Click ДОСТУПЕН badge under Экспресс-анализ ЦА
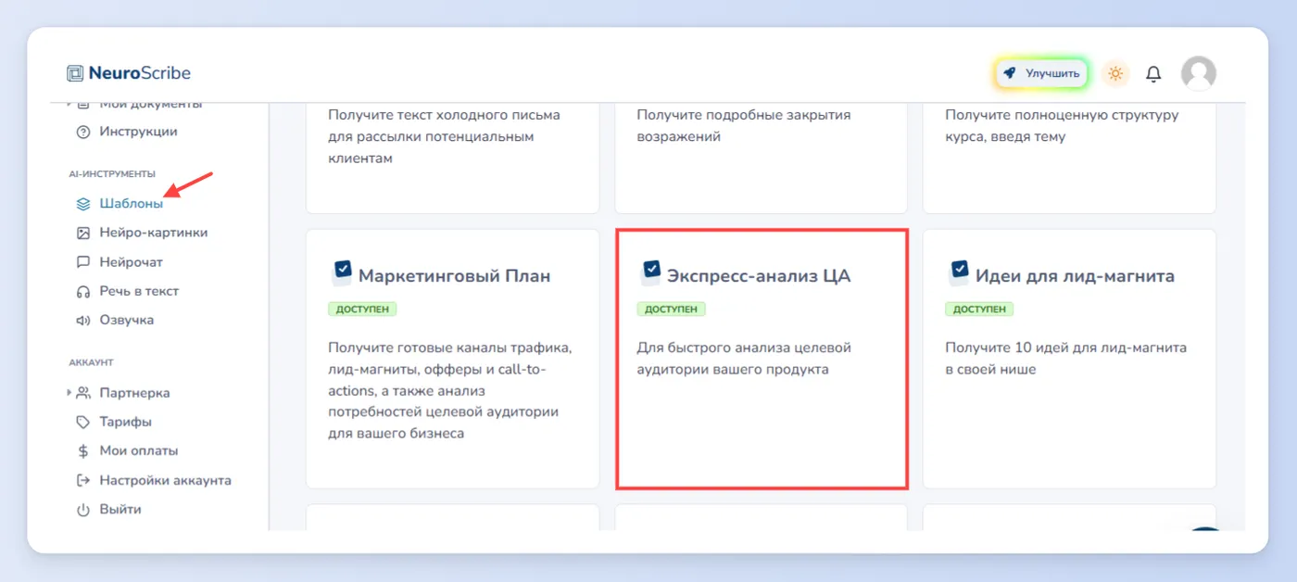This screenshot has width=1297, height=582. click(671, 309)
